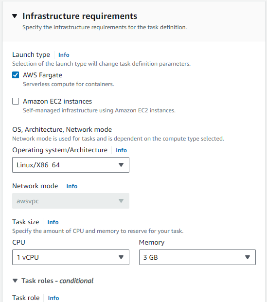Click the disabled awsvpc network mode dropdown
Screen dimensions: 267x302
coord(71,201)
